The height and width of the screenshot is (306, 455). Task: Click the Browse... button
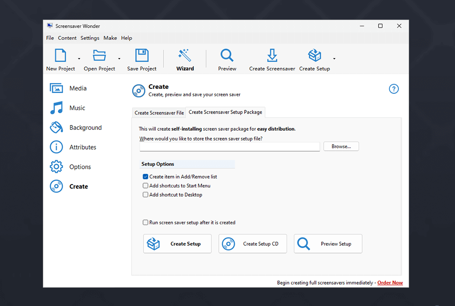(341, 146)
